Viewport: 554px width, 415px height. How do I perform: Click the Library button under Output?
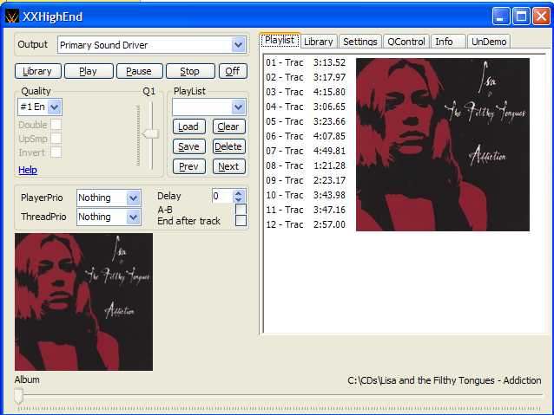(x=38, y=71)
